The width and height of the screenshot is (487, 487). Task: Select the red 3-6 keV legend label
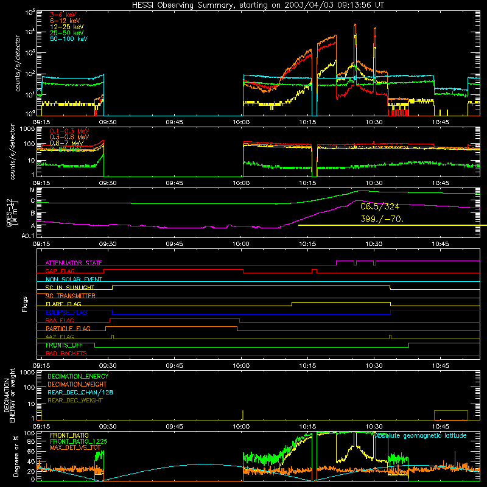click(63, 15)
